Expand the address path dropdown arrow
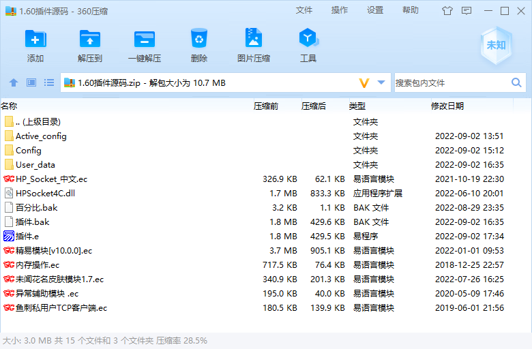 coord(381,82)
